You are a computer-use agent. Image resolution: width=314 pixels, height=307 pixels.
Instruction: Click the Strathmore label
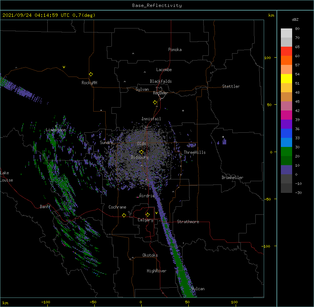coord(188,222)
